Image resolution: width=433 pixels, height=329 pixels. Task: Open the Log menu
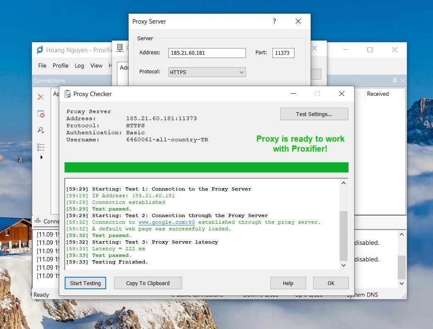click(79, 65)
